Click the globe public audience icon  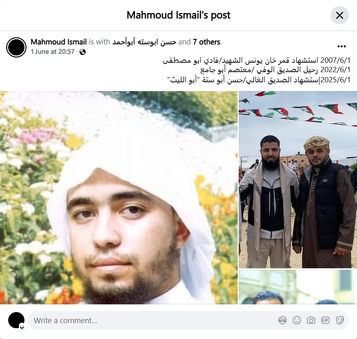click(83, 52)
